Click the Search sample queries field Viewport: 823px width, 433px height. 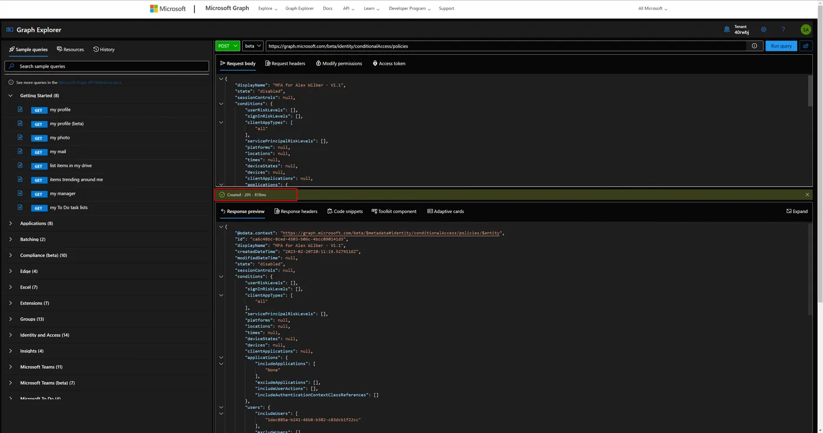click(106, 66)
